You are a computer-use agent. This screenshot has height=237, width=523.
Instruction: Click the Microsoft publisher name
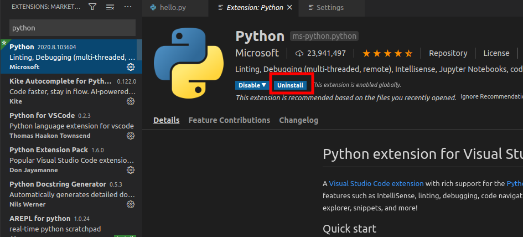click(x=257, y=53)
